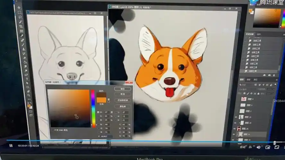
Task: Select the H radio button in color picker
Action: (x=98, y=112)
